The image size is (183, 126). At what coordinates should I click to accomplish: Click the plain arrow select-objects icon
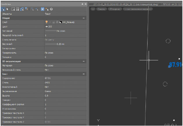7,9
